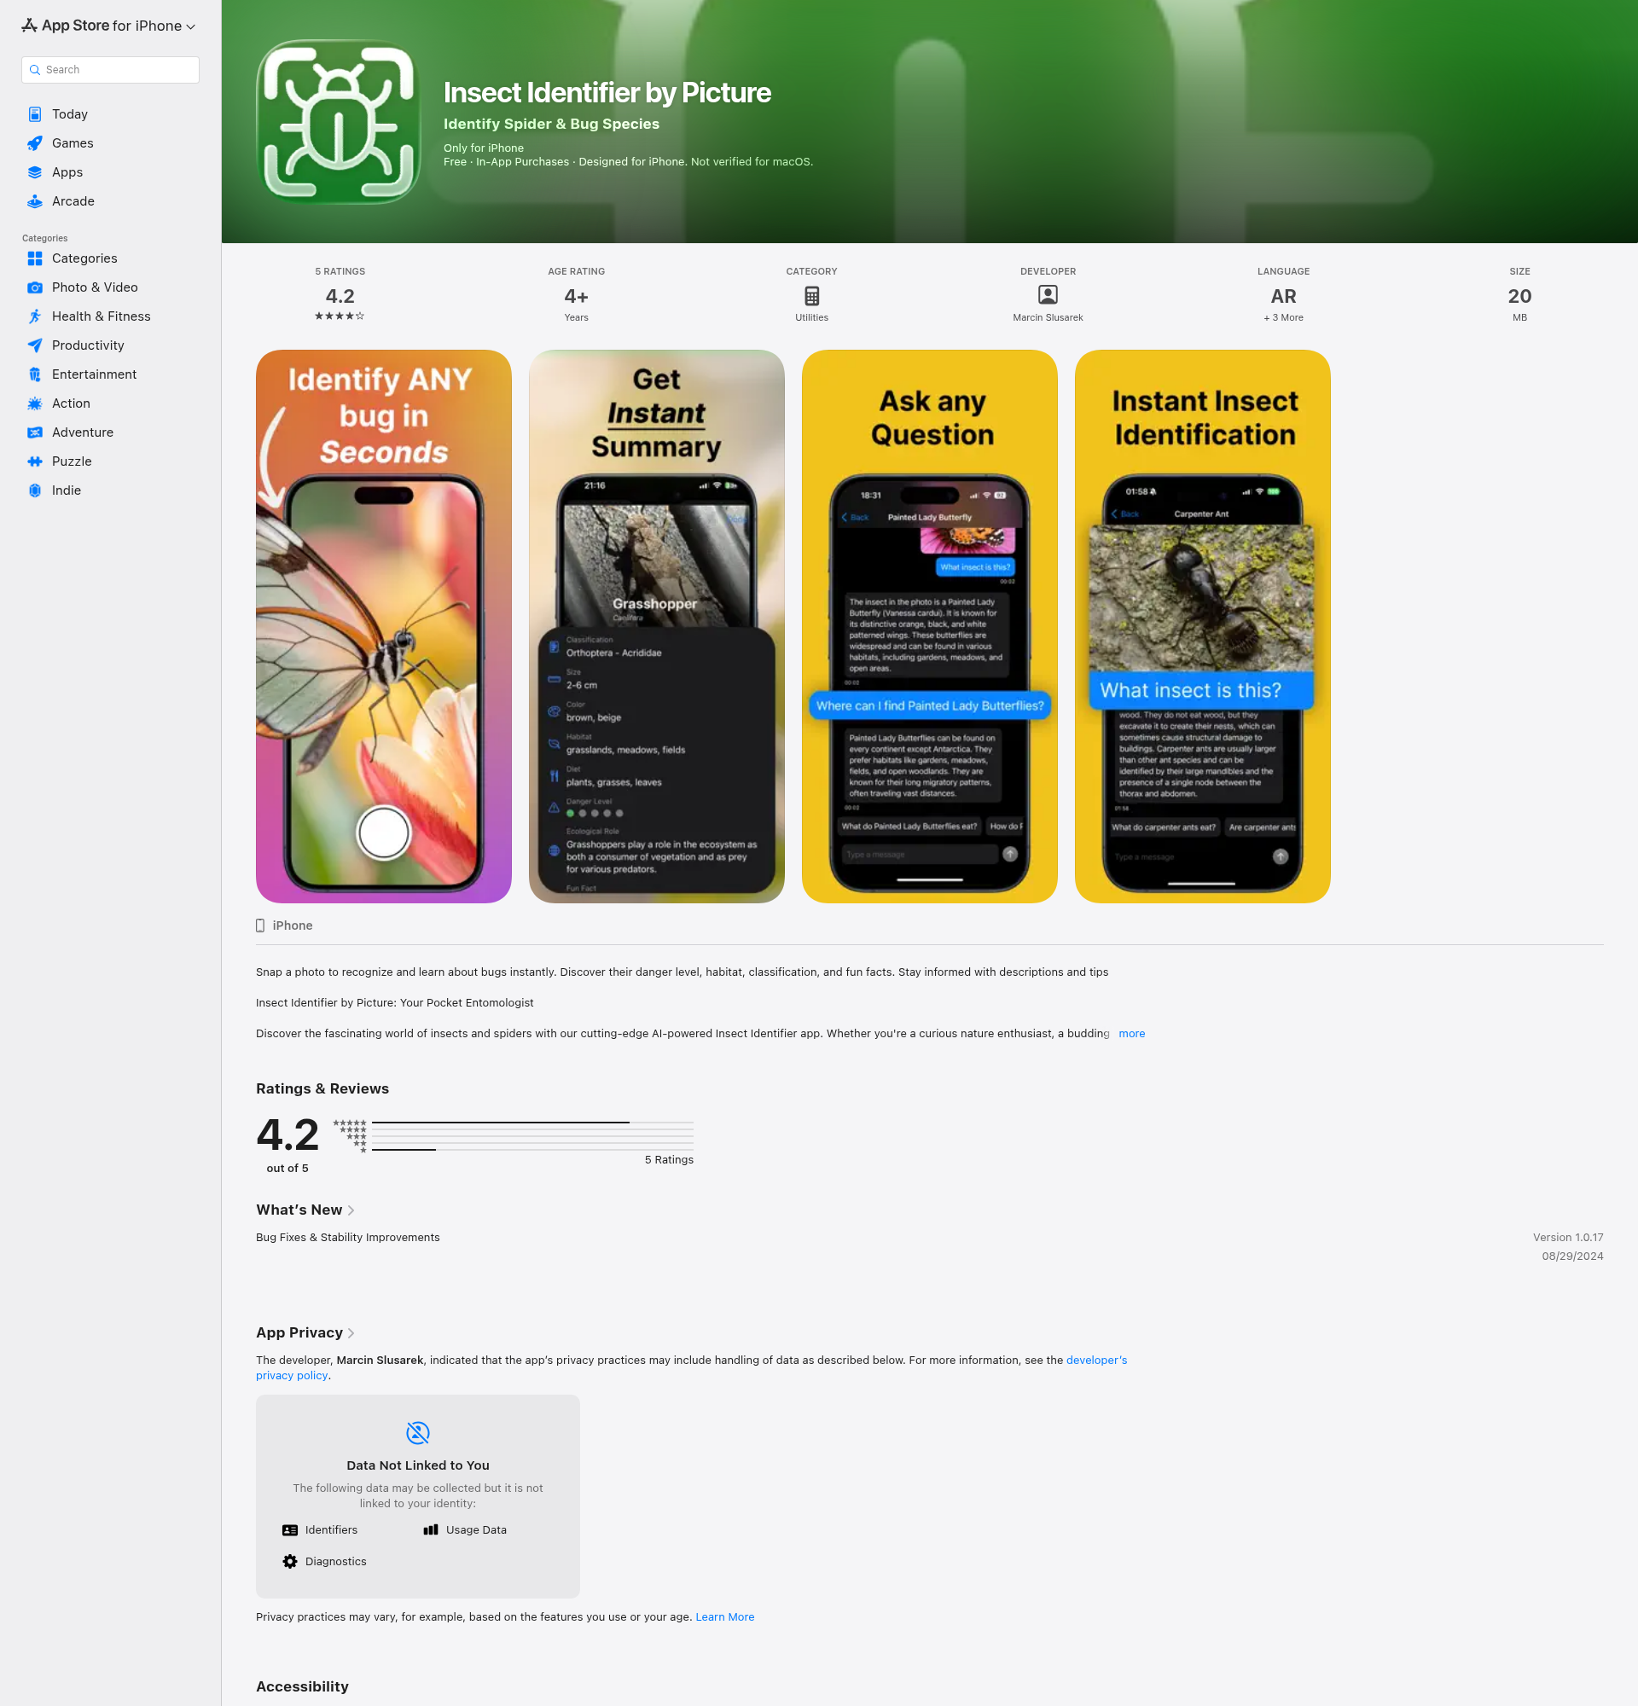Select the Health & Fitness category

111,316
